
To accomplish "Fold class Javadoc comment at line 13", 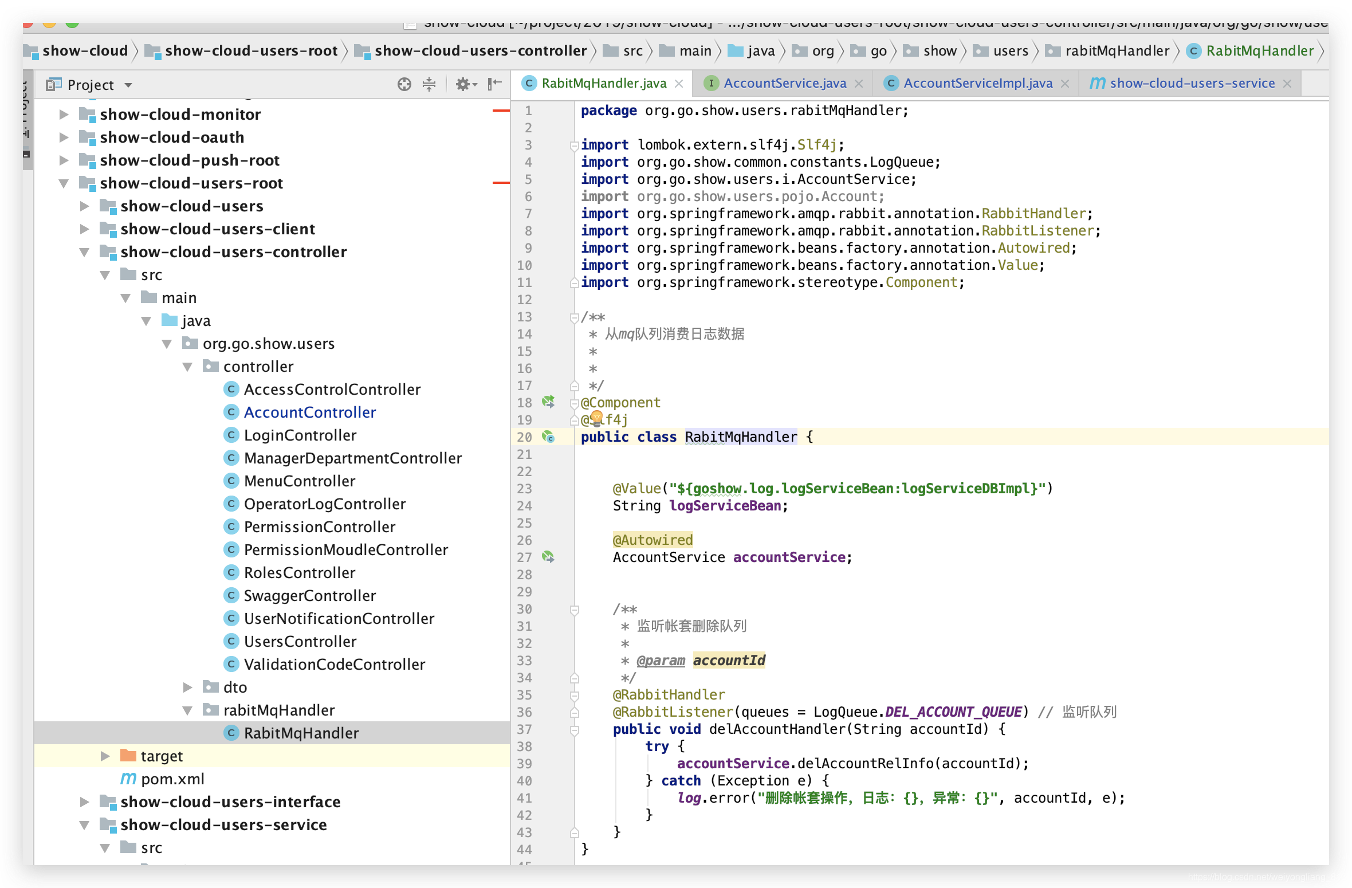I will pyautogui.click(x=574, y=317).
